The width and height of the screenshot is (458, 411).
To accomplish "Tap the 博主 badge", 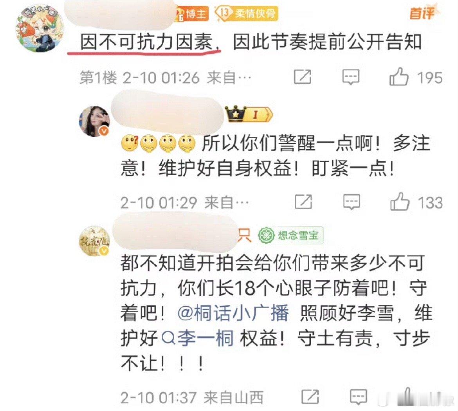I will (x=193, y=14).
